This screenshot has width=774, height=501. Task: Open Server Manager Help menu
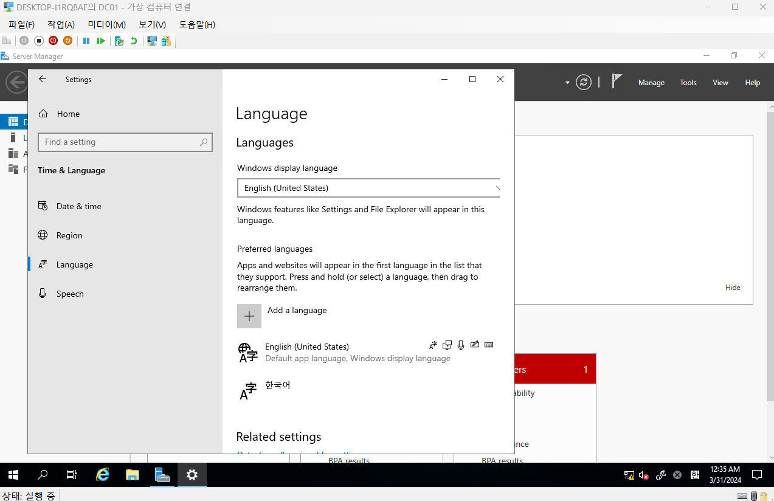[x=753, y=83]
